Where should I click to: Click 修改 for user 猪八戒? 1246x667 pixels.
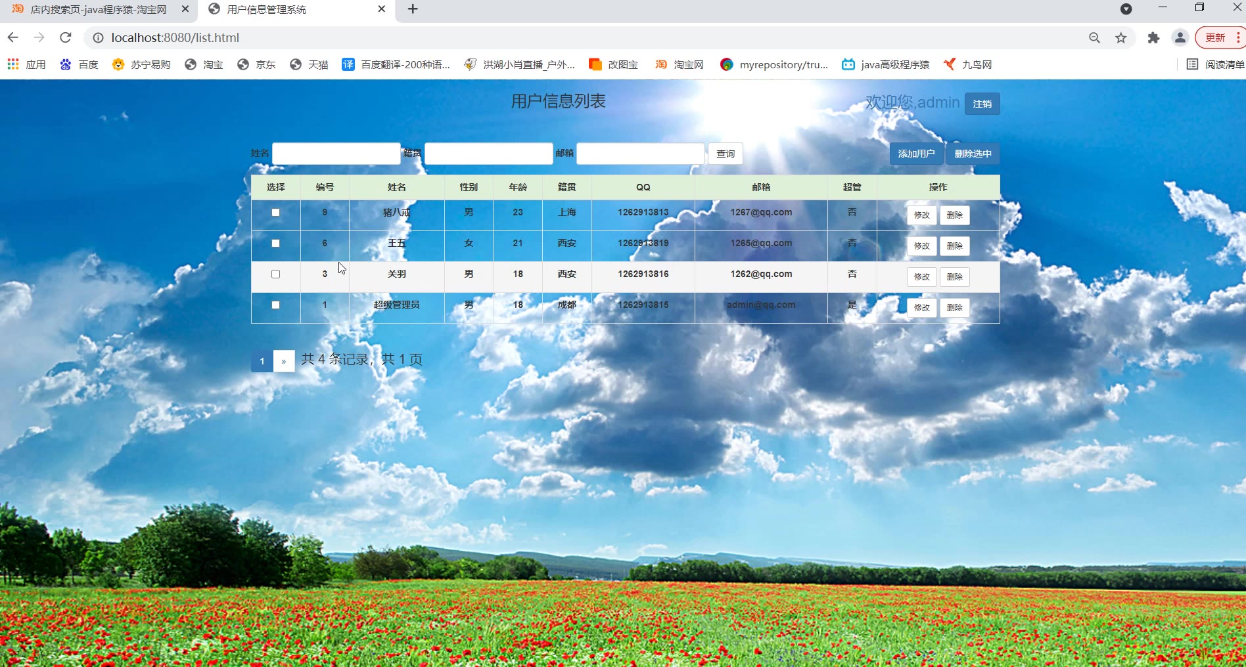pos(921,215)
